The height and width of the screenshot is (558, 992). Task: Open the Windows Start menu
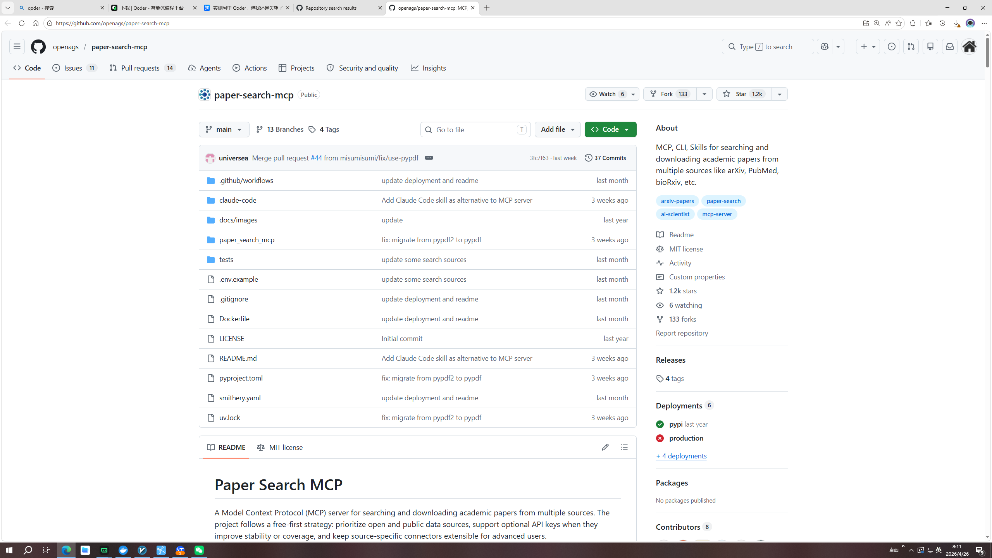click(x=9, y=550)
